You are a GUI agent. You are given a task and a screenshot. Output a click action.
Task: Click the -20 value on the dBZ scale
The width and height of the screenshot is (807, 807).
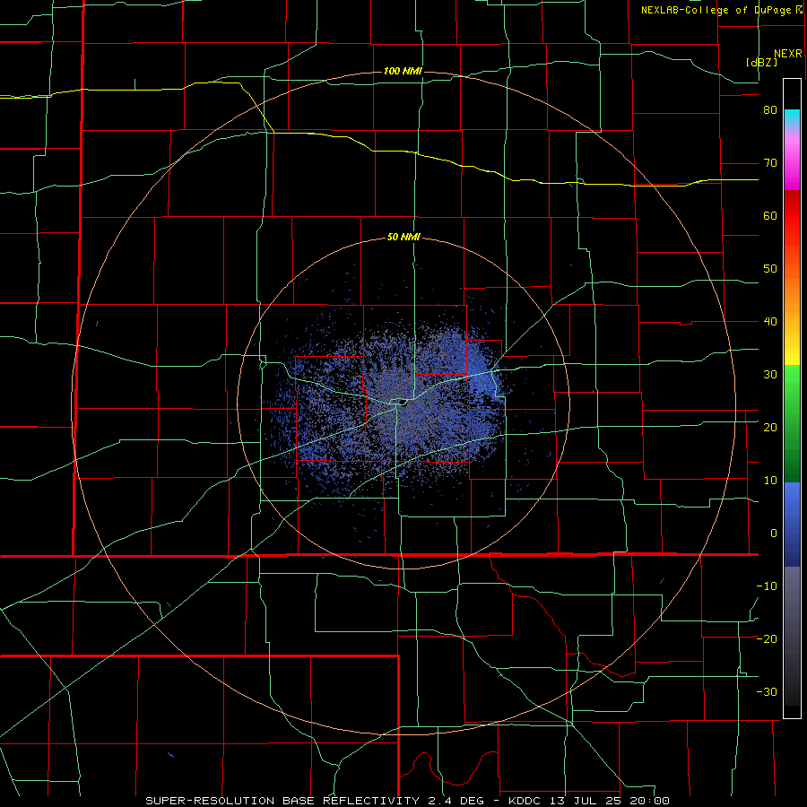tap(767, 638)
